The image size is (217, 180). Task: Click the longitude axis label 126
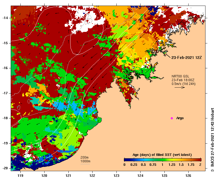[188, 175]
